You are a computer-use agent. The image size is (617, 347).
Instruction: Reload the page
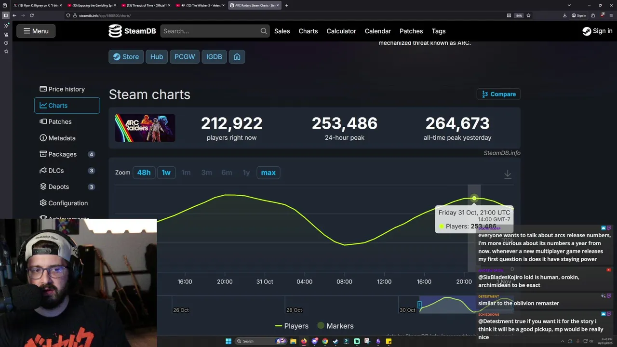(32, 15)
